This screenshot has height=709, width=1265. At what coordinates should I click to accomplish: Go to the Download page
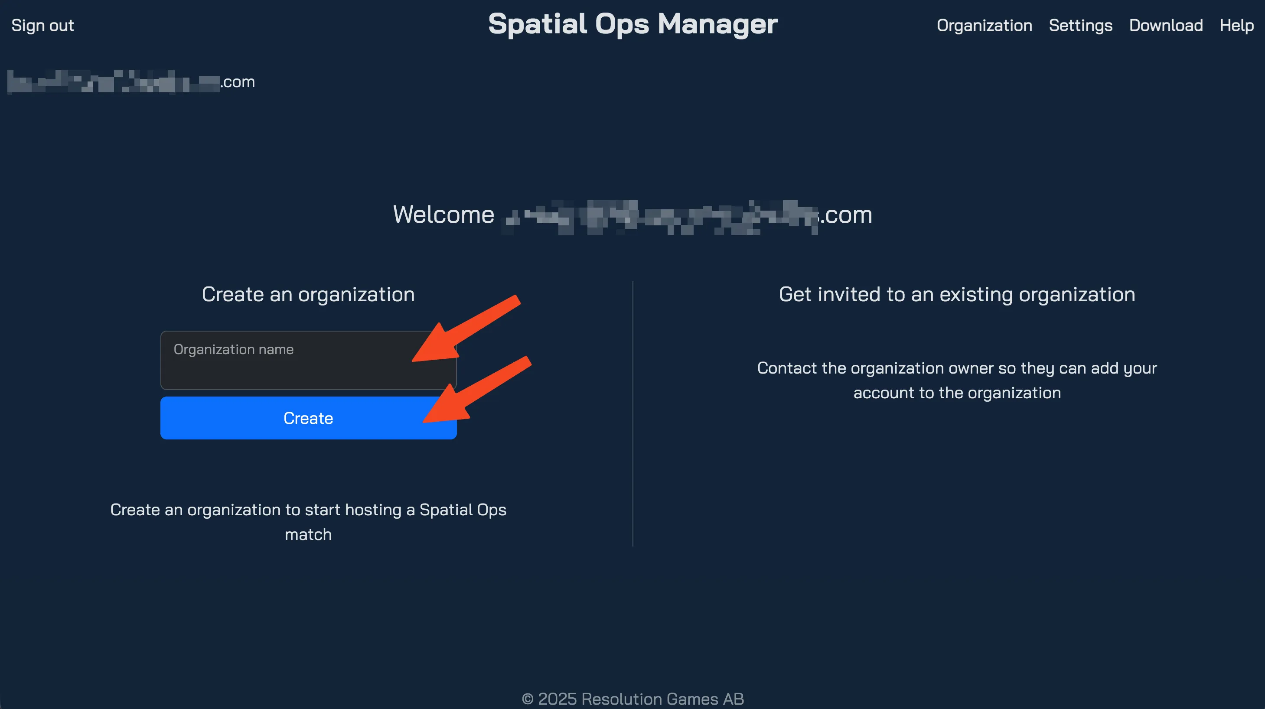(1166, 25)
